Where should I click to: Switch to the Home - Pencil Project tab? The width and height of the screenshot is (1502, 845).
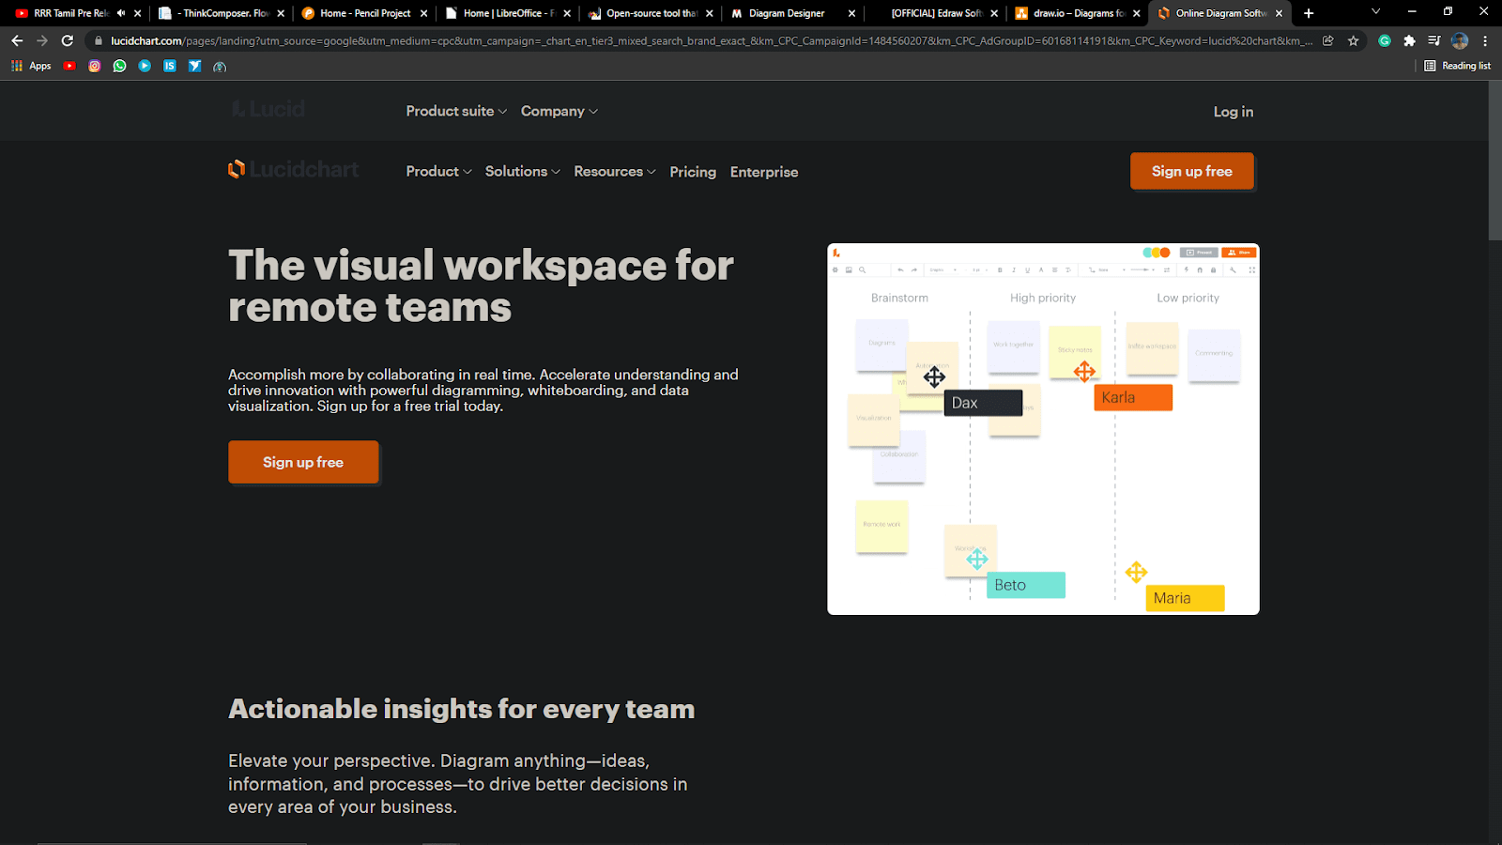coord(364,13)
